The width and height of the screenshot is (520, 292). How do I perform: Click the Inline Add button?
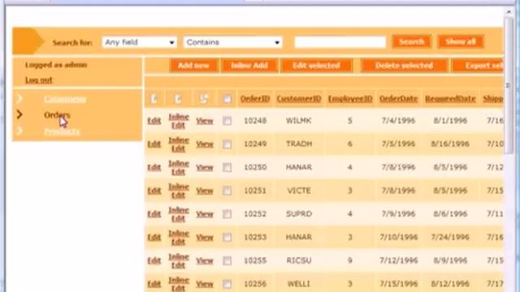coord(249,66)
